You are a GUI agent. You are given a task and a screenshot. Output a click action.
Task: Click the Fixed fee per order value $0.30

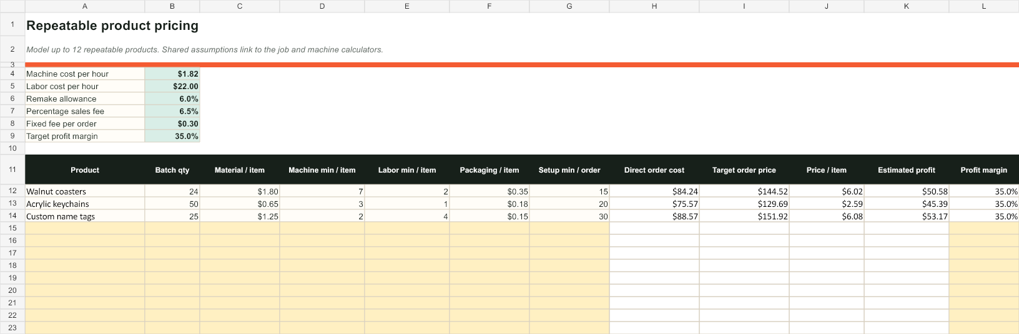172,123
